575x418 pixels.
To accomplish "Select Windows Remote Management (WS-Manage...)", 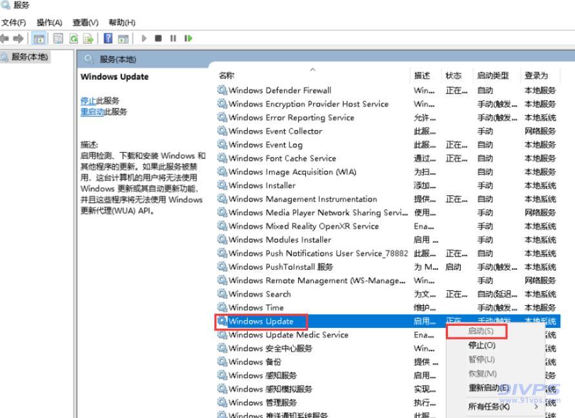I will pyautogui.click(x=318, y=280).
